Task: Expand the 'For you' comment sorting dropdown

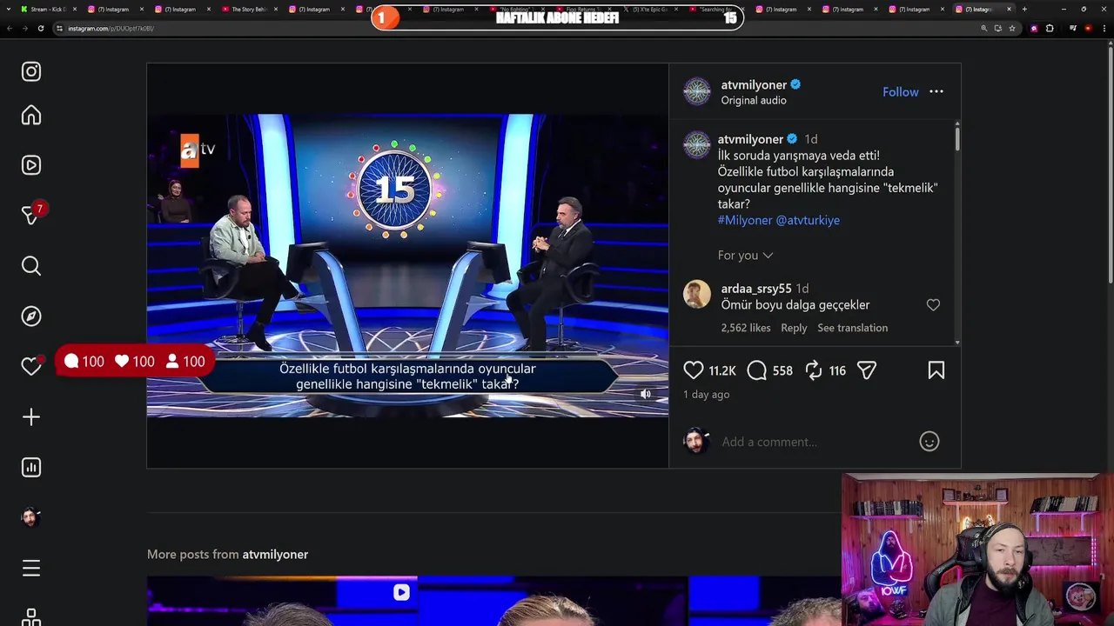Action: (745, 255)
